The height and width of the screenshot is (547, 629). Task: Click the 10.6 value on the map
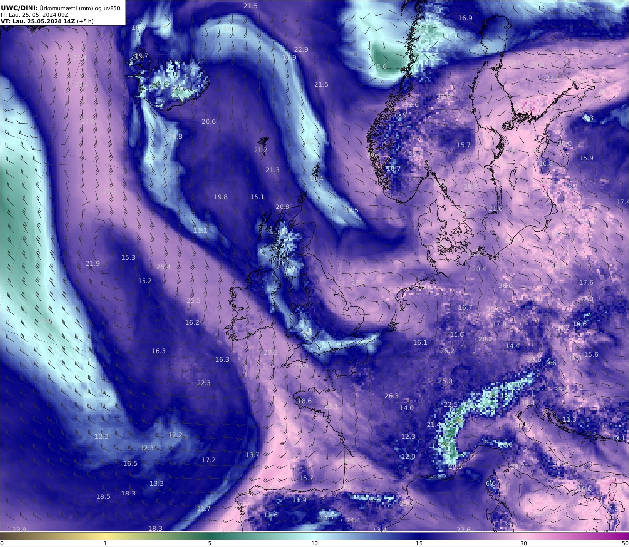580,324
